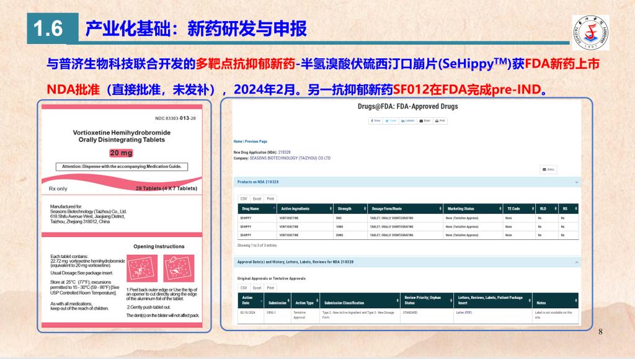Click 'Showing 1 to 3 of 3 entries' text
The width and height of the screenshot is (635, 359).
point(257,246)
